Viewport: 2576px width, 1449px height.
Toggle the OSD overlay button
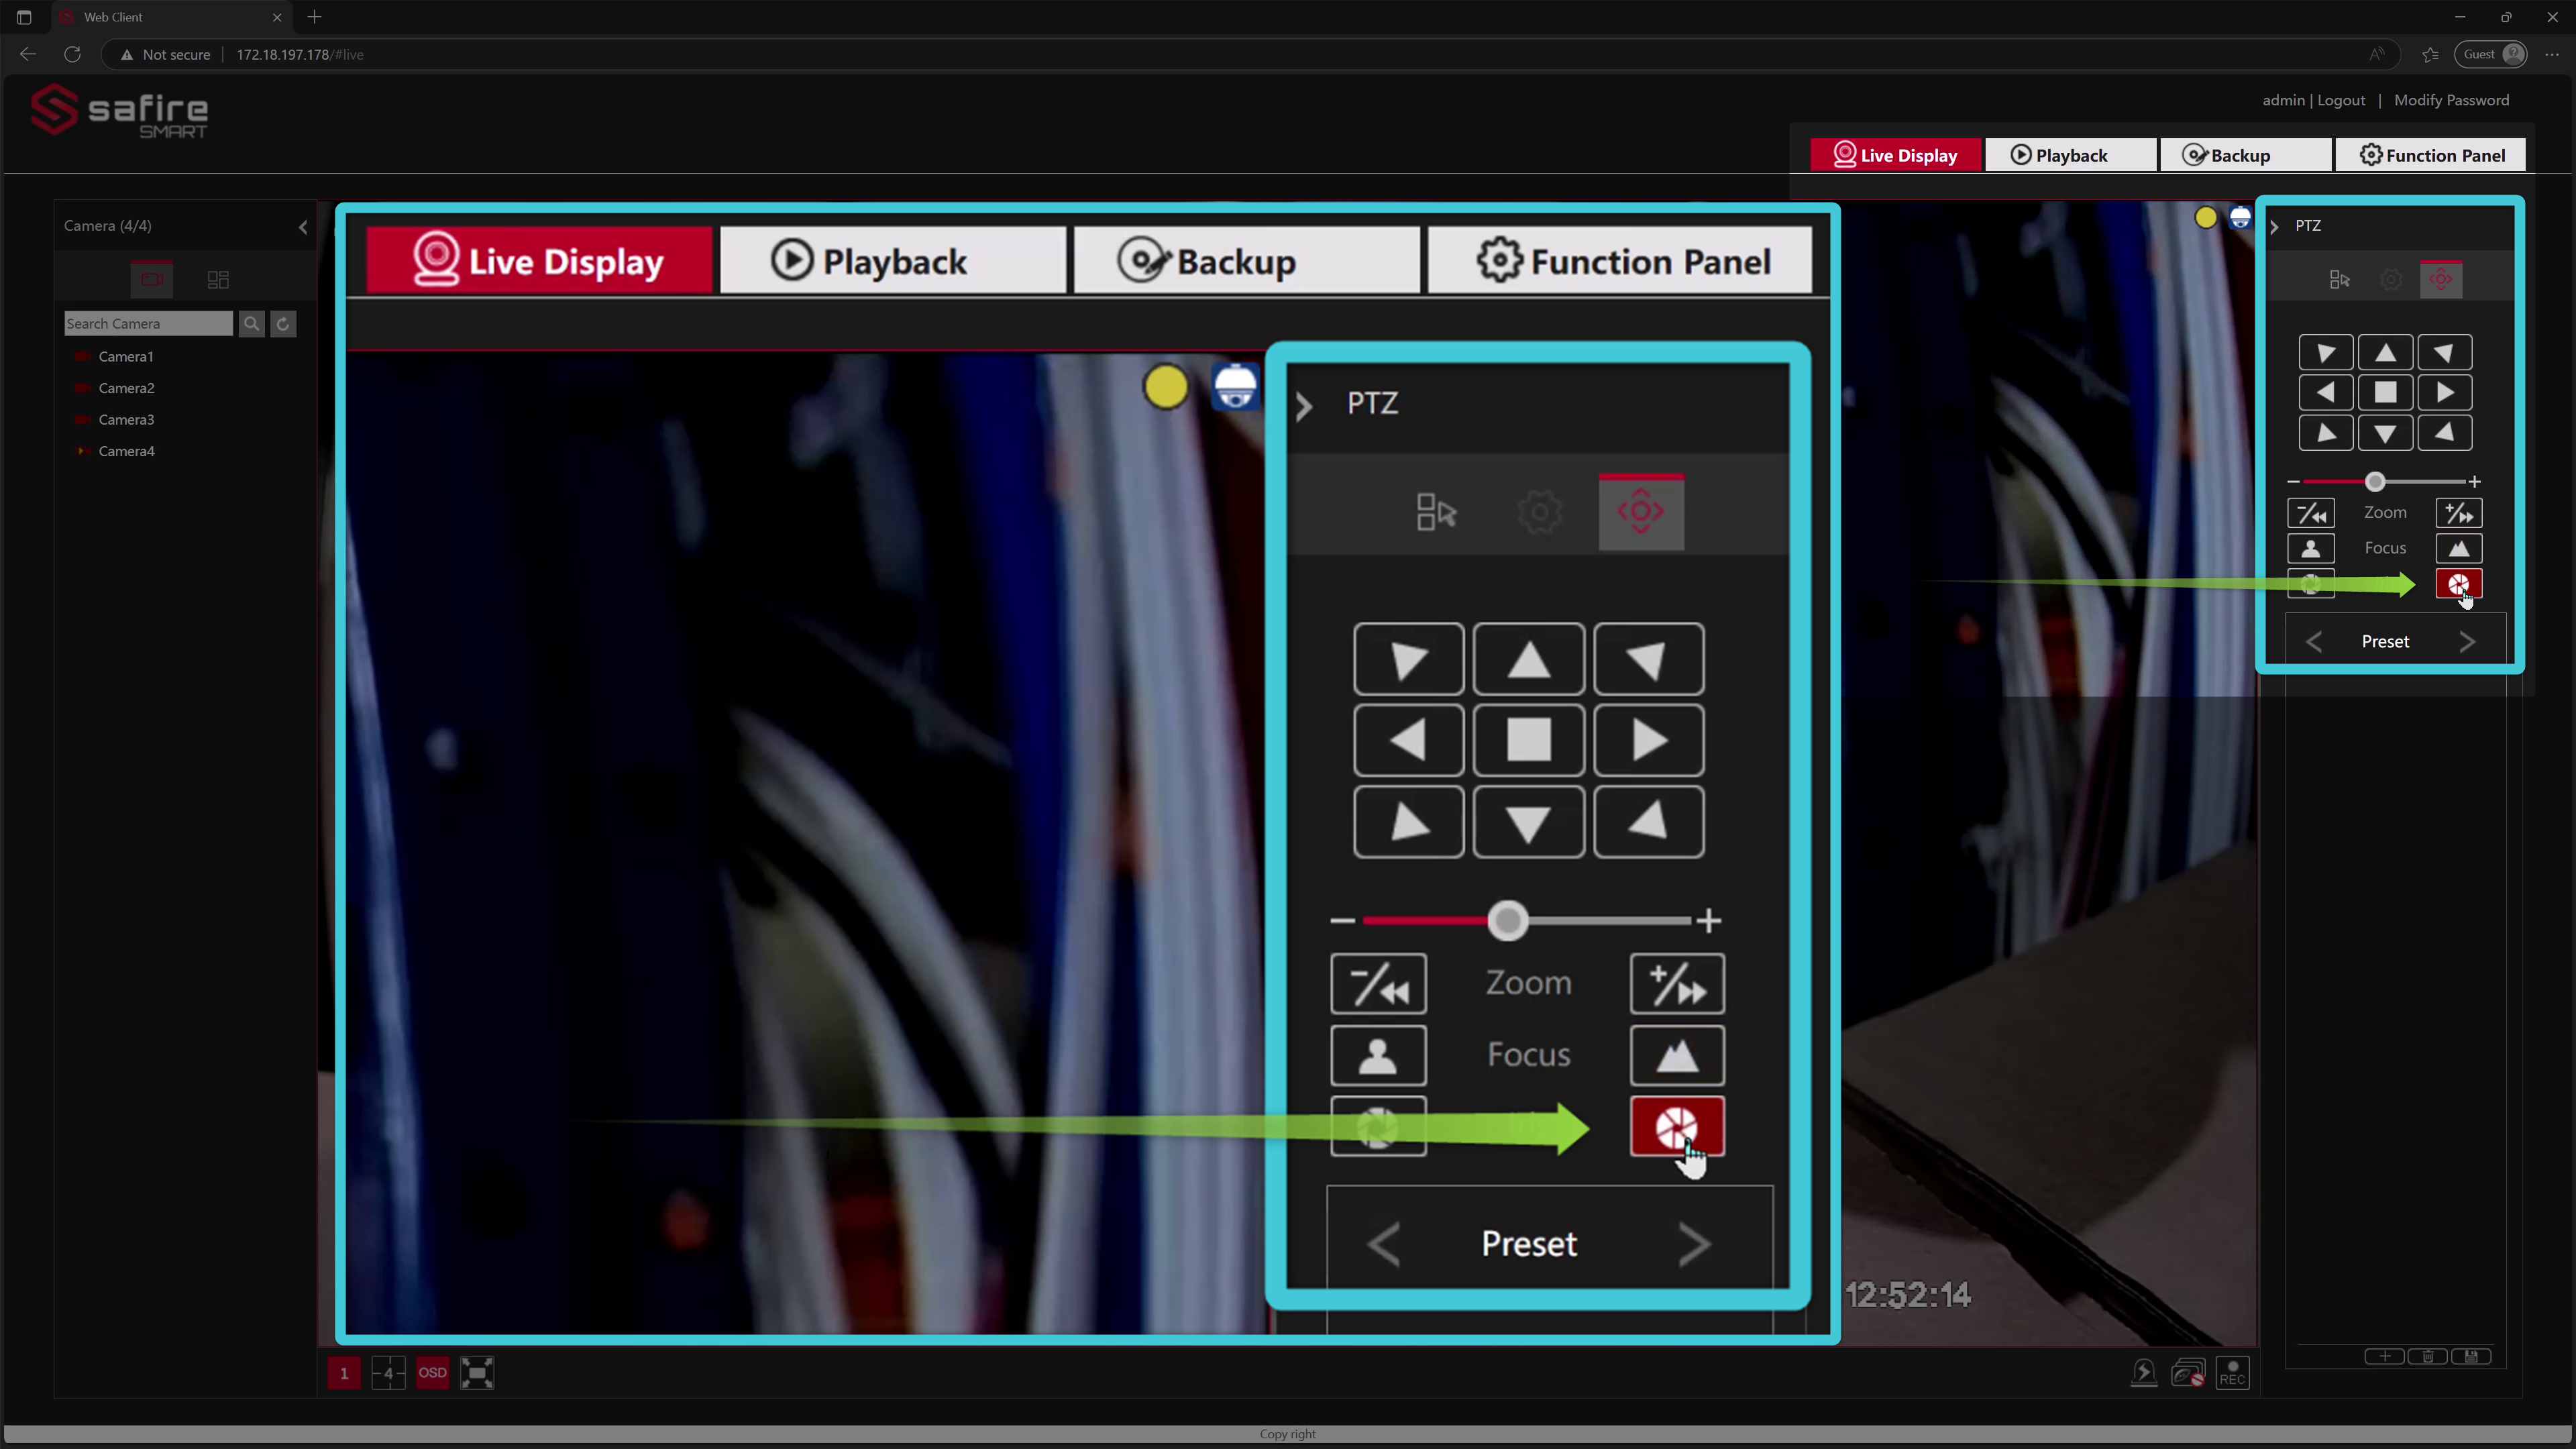[432, 1372]
